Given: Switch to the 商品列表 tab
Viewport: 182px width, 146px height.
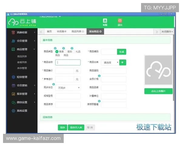Looking at the screenshot, I should point(76,31).
